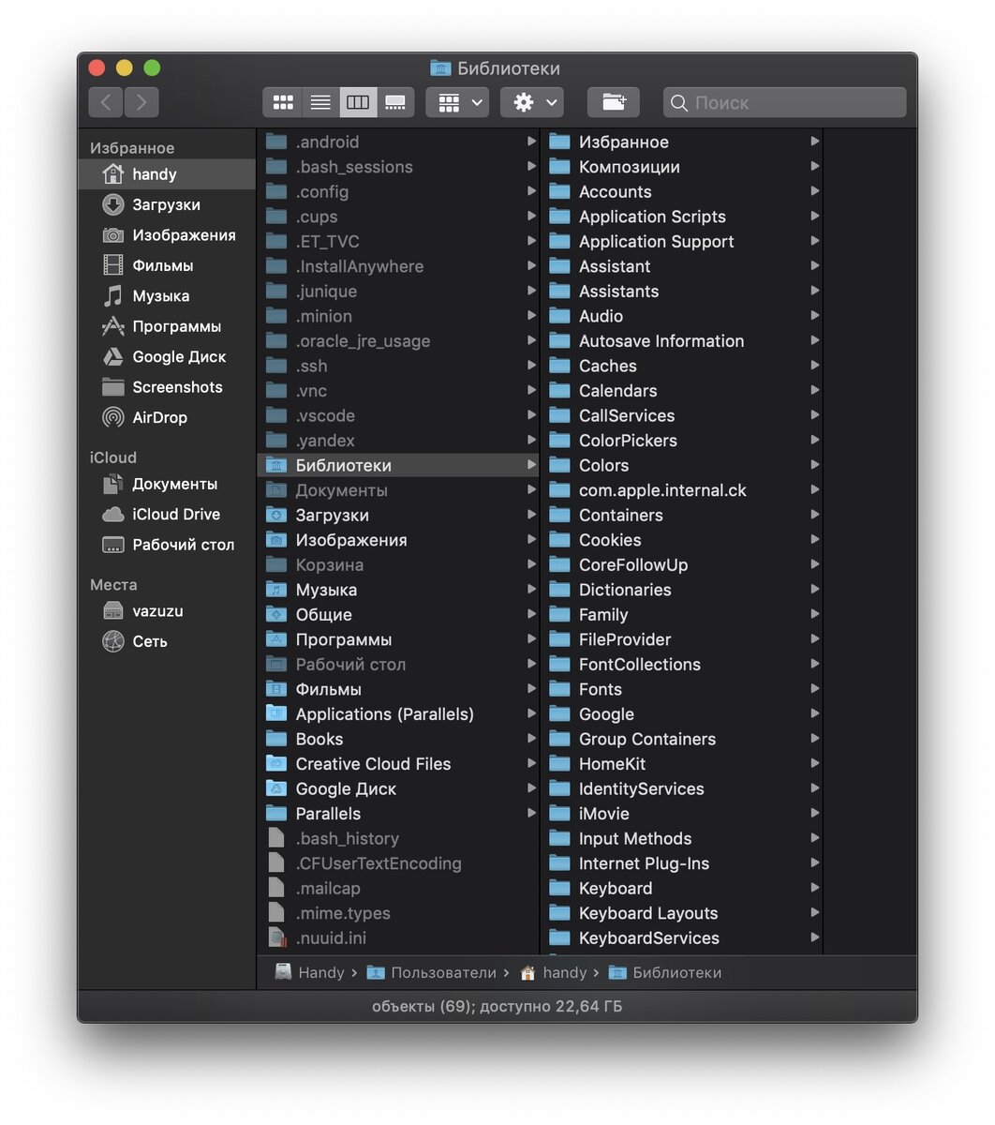The height and width of the screenshot is (1125, 995).
Task: Select the Dictionaries folder
Action: pos(682,590)
